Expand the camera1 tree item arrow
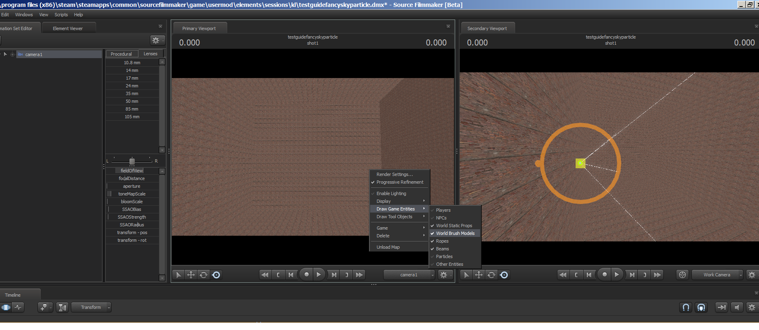Viewport: 759px width, 330px height. tap(5, 54)
